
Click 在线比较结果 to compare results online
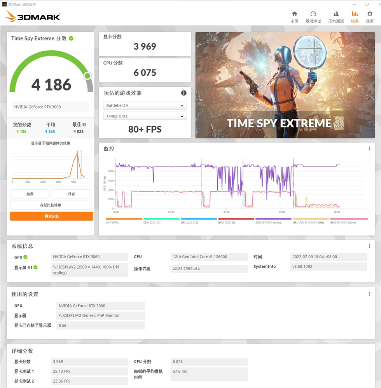click(x=51, y=205)
